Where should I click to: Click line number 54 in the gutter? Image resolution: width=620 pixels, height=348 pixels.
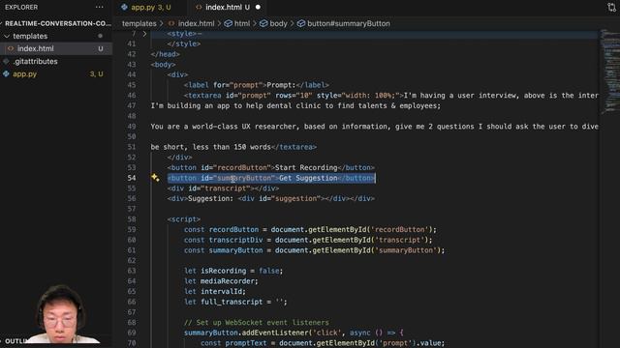(x=132, y=178)
